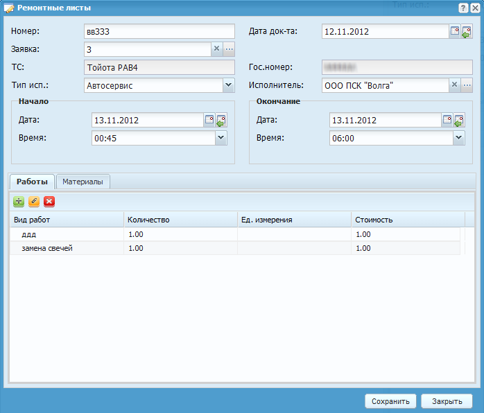Add a new work row with green plus icon
Image resolution: width=484 pixels, height=413 pixels.
[19, 202]
